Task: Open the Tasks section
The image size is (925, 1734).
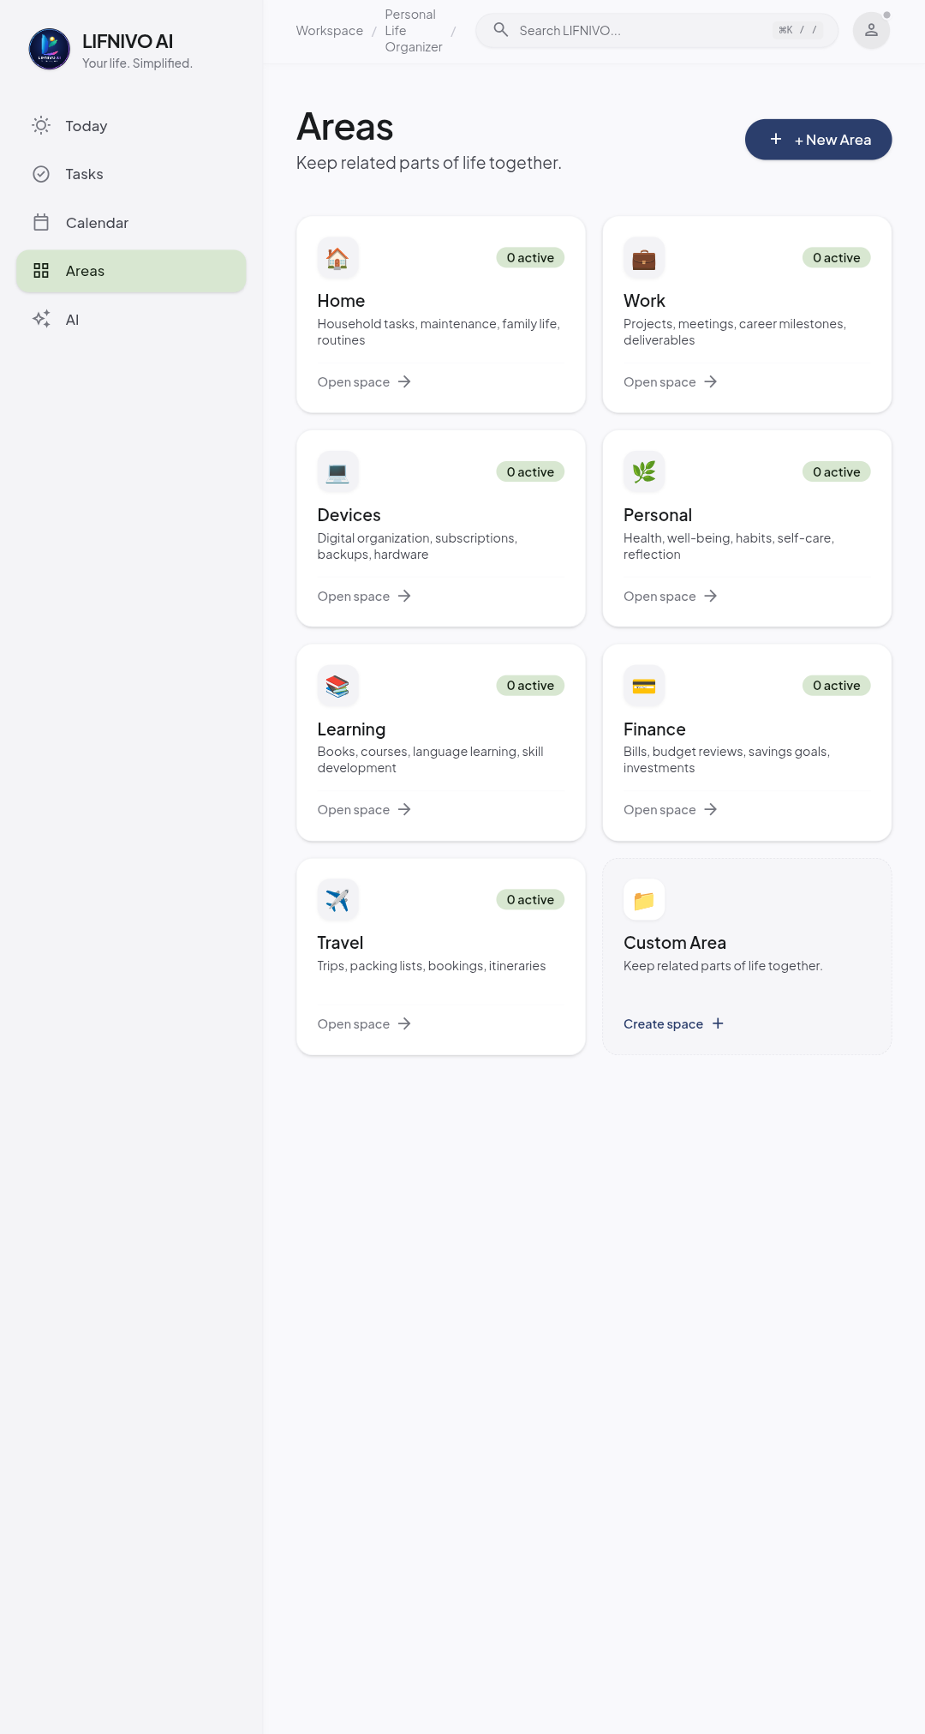Action: [x=131, y=174]
